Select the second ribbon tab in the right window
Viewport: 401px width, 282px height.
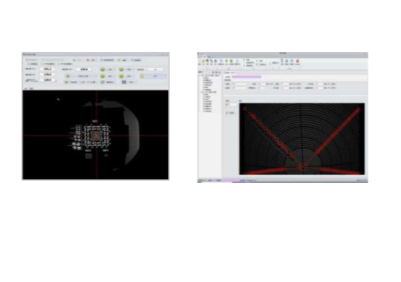[209, 56]
